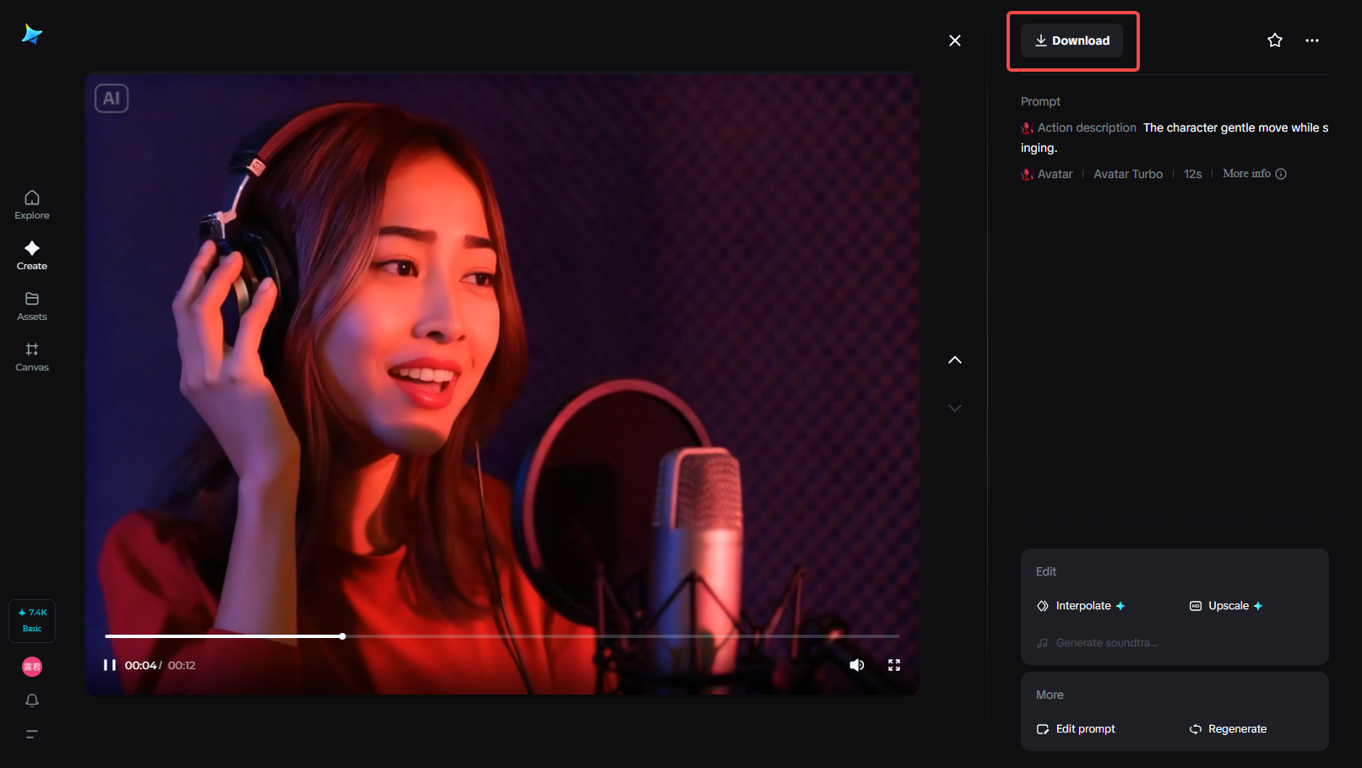The width and height of the screenshot is (1362, 768).
Task: Open the user profile avatar
Action: tap(32, 667)
